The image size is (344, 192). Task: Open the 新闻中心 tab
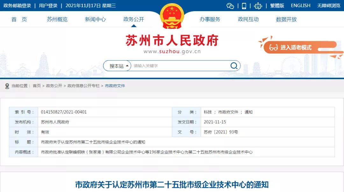[x=95, y=19]
